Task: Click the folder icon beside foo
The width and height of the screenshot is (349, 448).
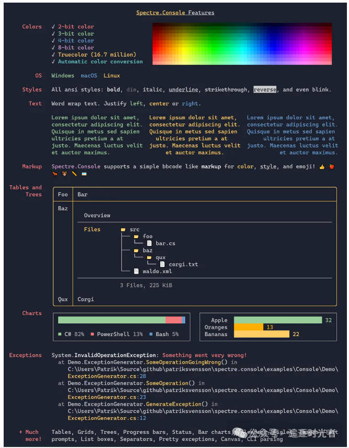Action: 136,237
